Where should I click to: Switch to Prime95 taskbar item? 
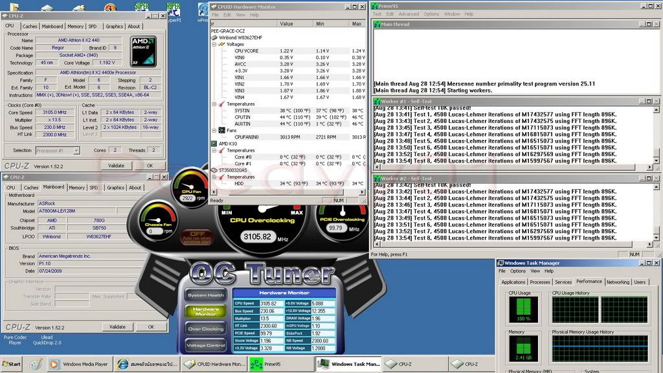280,364
